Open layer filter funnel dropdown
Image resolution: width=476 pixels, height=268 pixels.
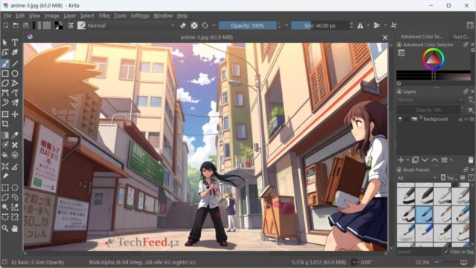pyautogui.click(x=471, y=100)
